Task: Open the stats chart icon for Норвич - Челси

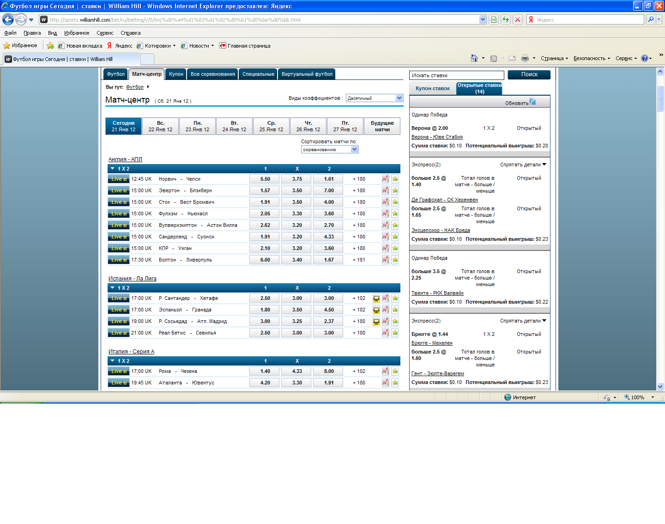Action: pyautogui.click(x=385, y=179)
